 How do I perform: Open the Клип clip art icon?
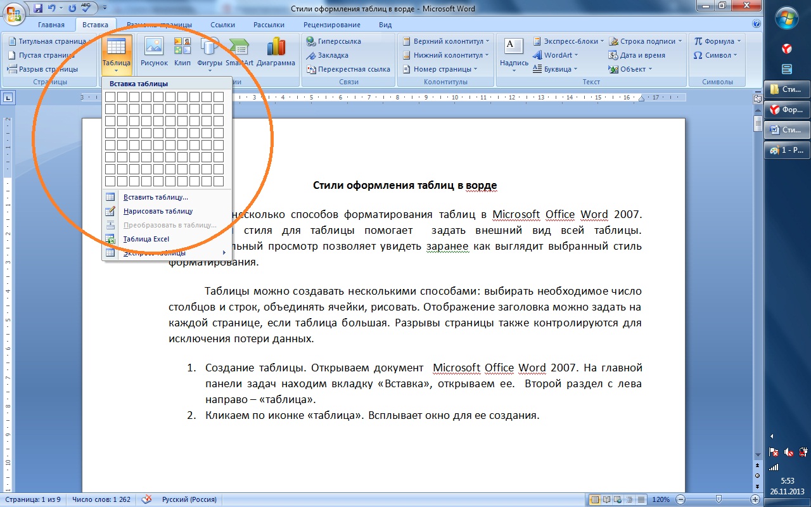[x=182, y=51]
